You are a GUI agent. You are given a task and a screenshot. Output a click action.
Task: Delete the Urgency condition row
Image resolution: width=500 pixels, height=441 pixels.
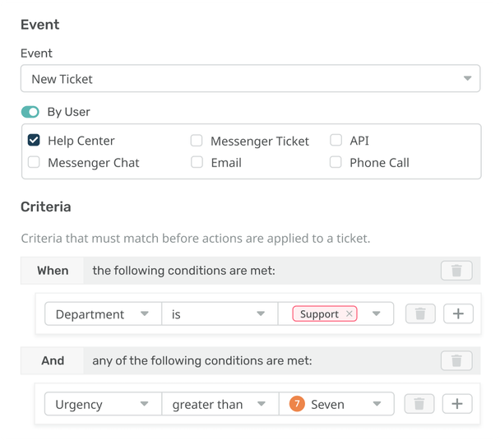(x=419, y=404)
